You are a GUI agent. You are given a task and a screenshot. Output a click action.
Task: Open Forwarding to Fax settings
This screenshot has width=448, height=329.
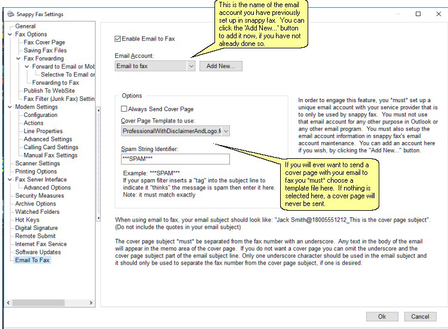(56, 82)
